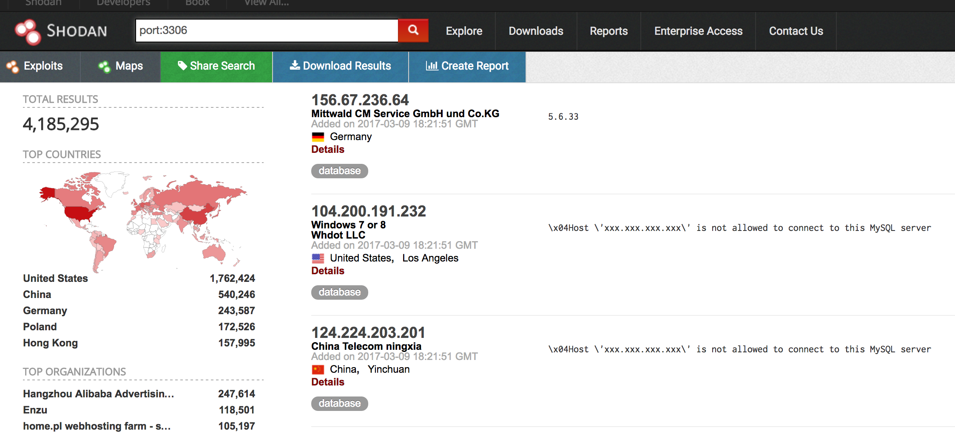955x433 pixels.
Task: Click the 5.6.33 version text
Action: pos(563,117)
